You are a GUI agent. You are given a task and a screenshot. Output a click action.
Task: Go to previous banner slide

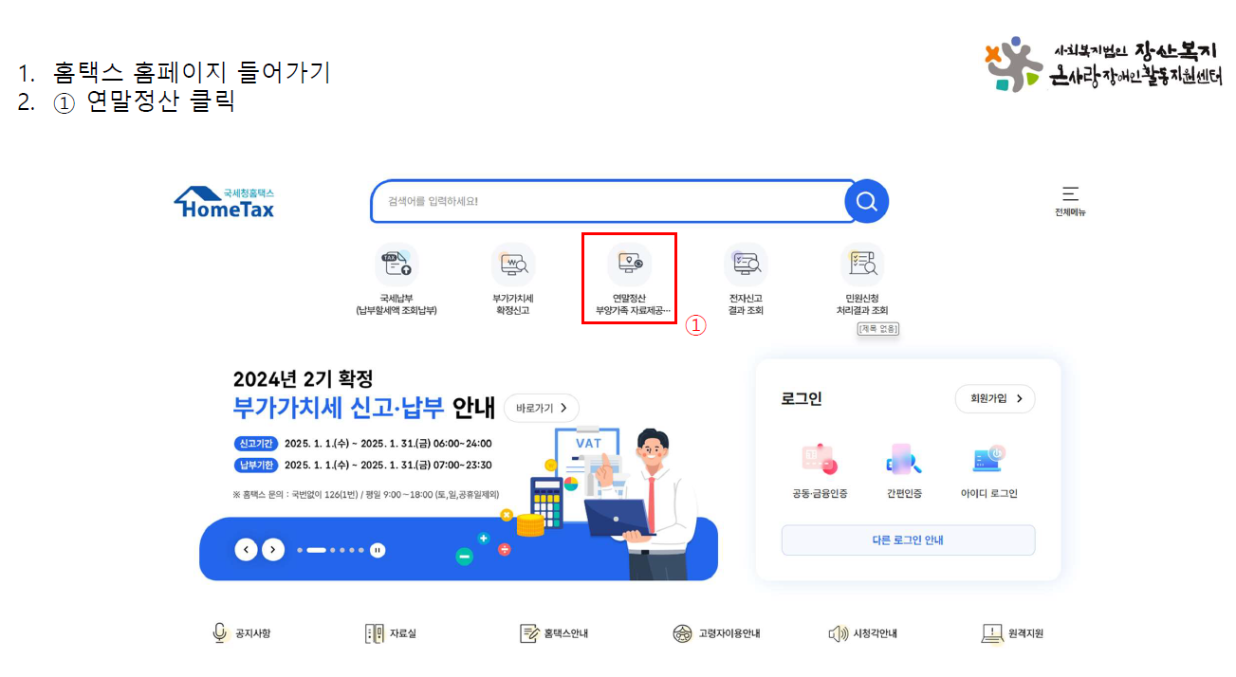[247, 549]
